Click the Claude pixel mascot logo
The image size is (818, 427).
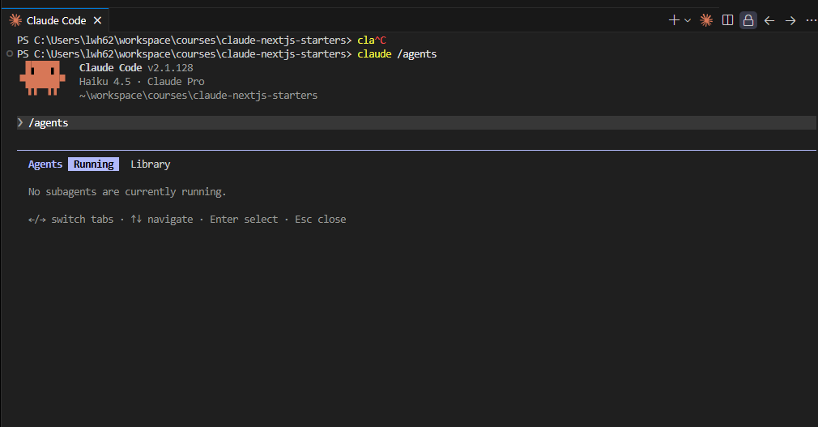pyautogui.click(x=42, y=79)
